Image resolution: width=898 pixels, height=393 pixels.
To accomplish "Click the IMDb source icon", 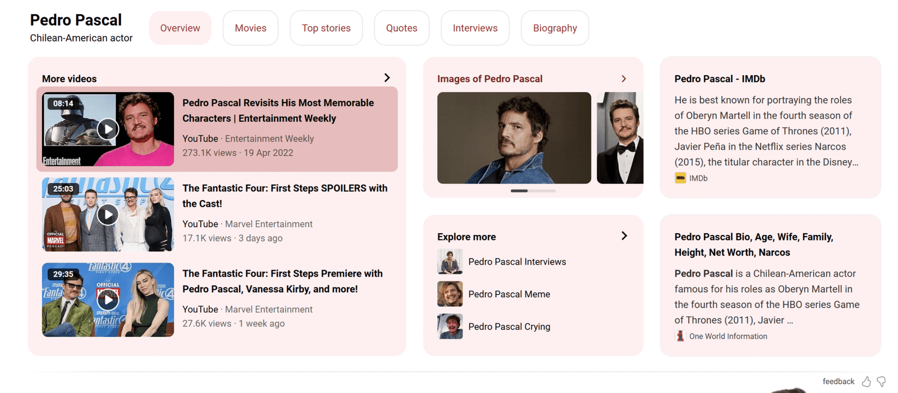I will click(680, 178).
